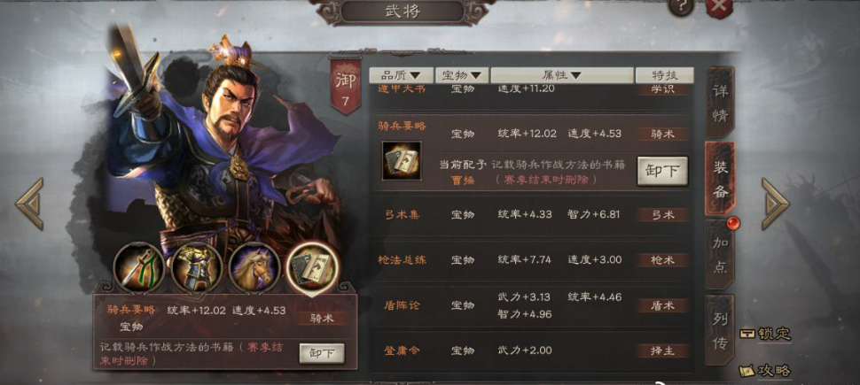860x385 pixels.
Task: Expand the 宝物 filter dropdown
Action: point(462,75)
